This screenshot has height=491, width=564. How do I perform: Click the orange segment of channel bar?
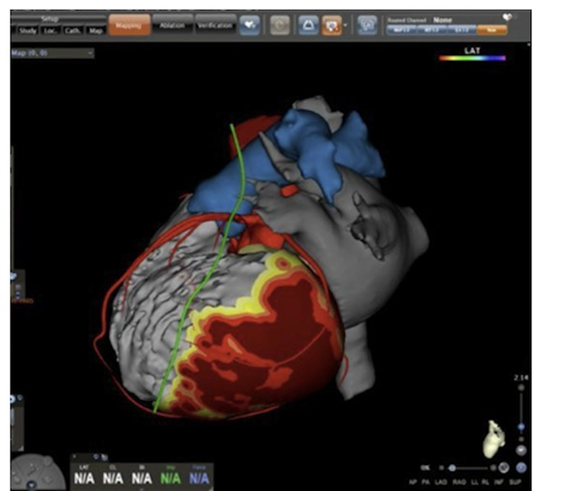(x=492, y=30)
